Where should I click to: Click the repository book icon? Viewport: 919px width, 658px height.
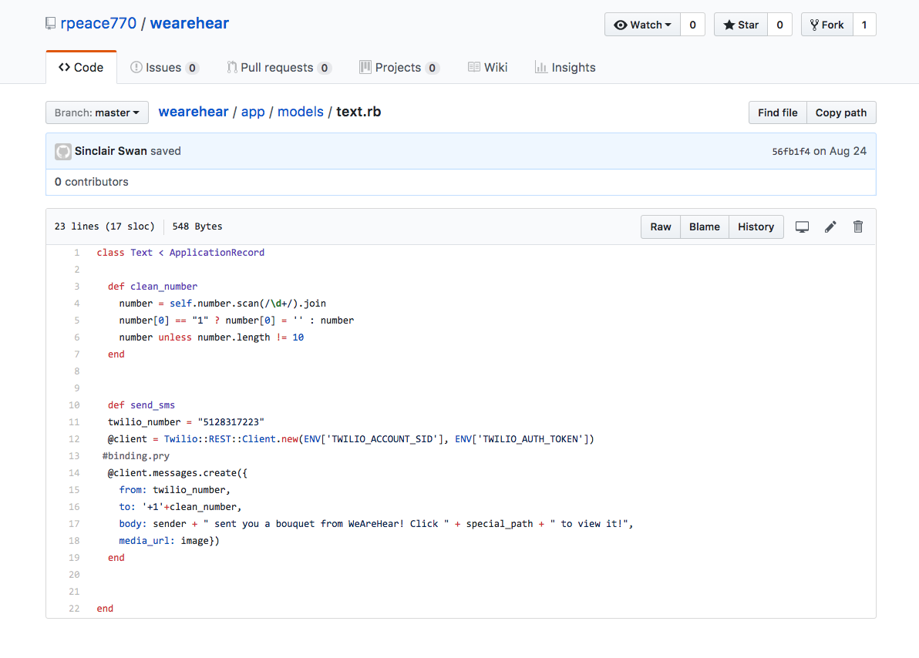pos(51,24)
